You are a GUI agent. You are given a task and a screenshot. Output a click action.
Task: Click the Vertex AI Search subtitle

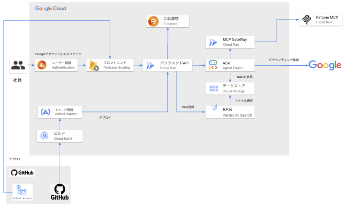click(237, 115)
